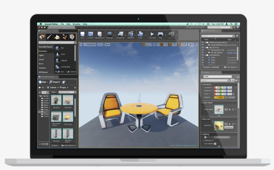
Task: Open the File menu
Action: [x=62, y=24]
